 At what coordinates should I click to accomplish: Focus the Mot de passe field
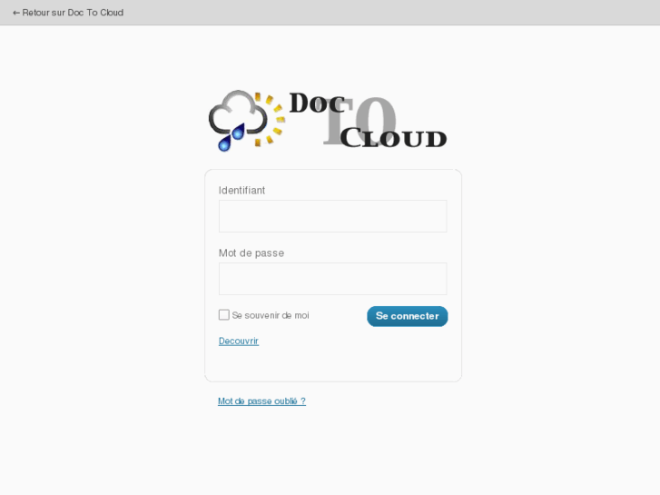(x=332, y=279)
